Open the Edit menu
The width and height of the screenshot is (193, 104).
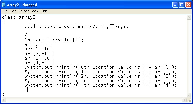tap(13, 11)
